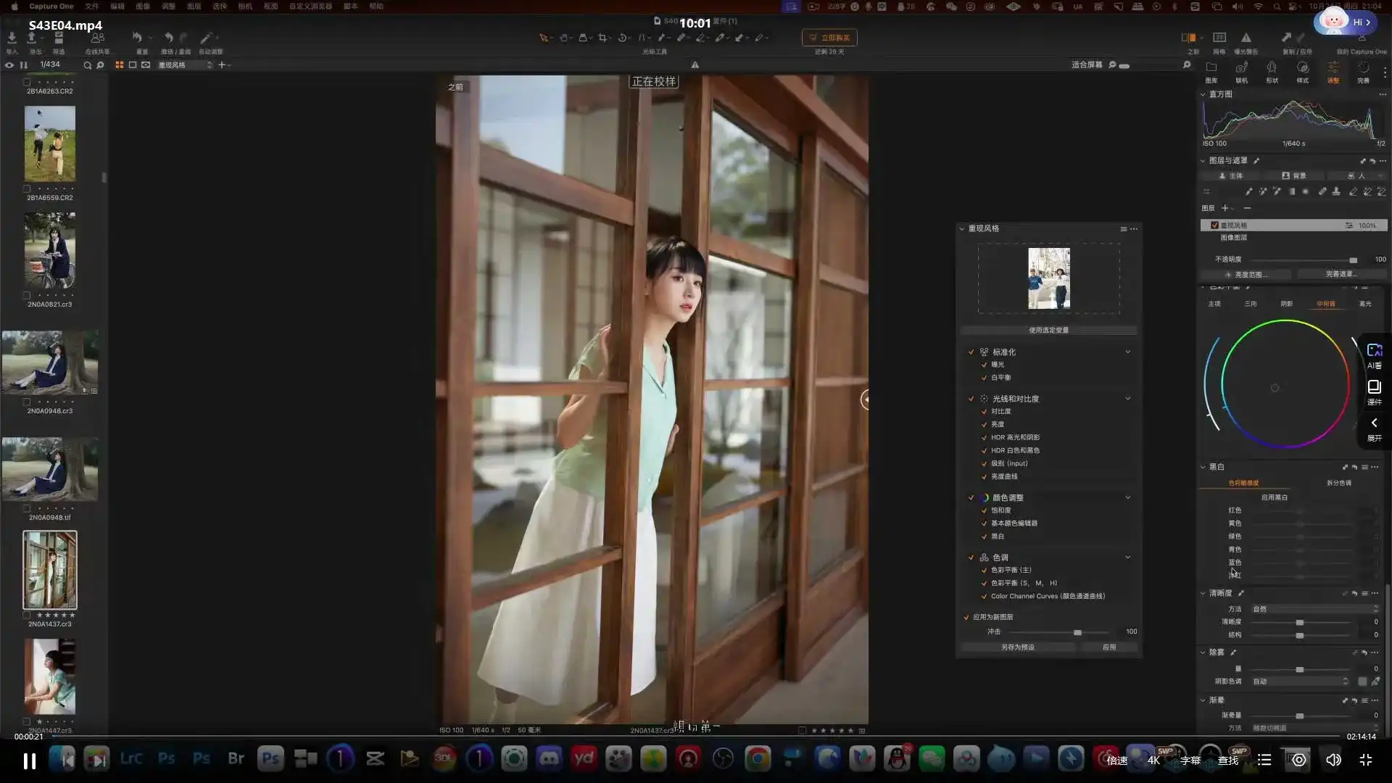Image resolution: width=1392 pixels, height=783 pixels.
Task: Open the Online Sharing (在线共享) icon
Action: coord(97,38)
